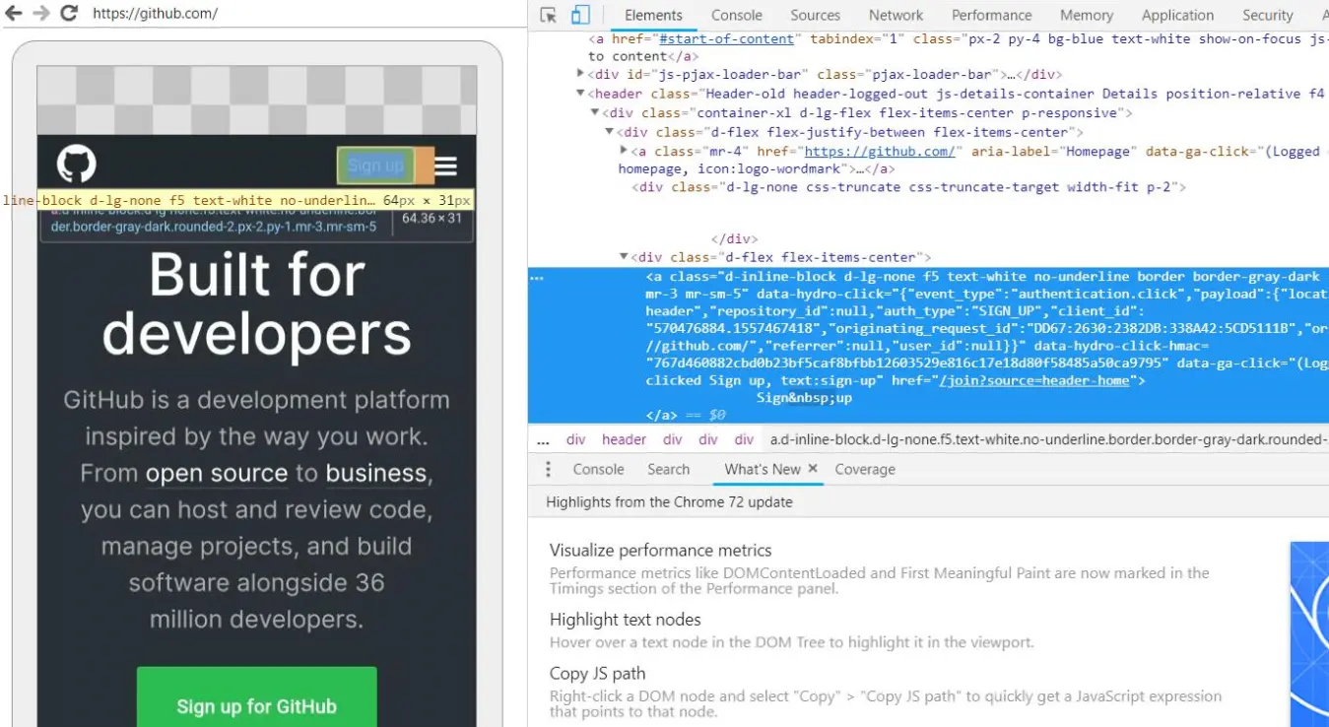Reload the page with the refresh icon
Screen dimensions: 1329x727
(69, 14)
